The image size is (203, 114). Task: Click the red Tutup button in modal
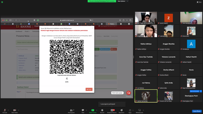coord(89,89)
